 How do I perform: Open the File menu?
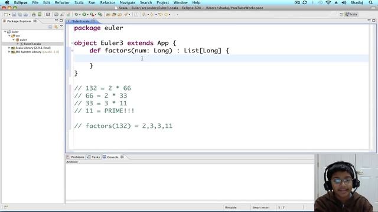tap(35, 2)
